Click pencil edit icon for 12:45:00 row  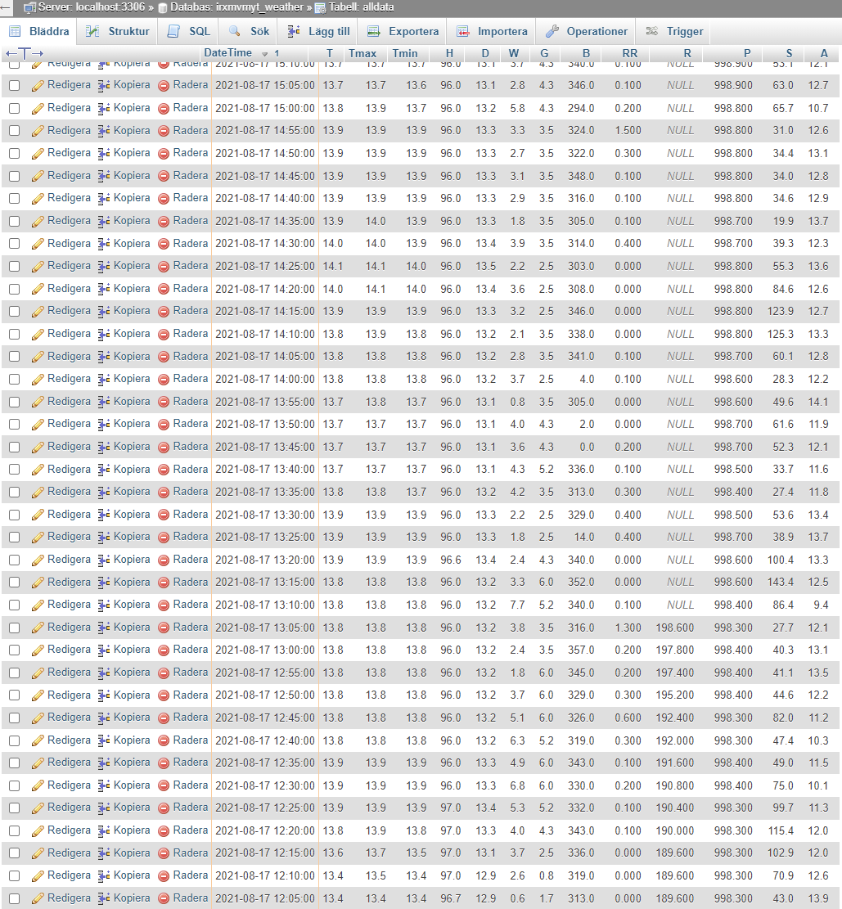pos(38,718)
